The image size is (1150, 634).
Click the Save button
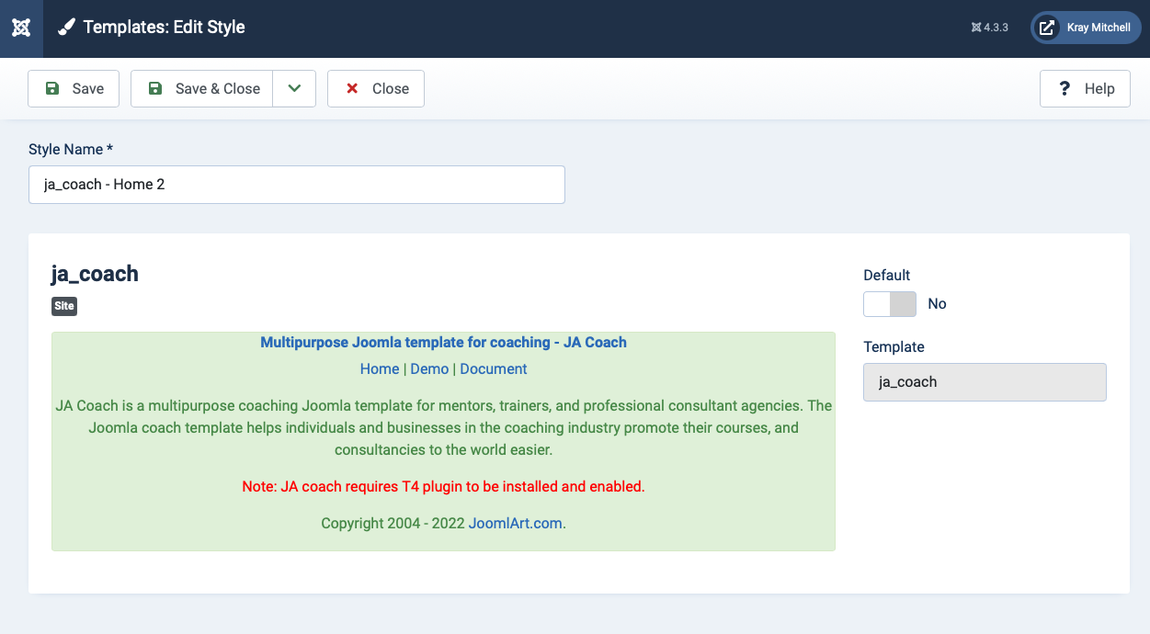(74, 88)
